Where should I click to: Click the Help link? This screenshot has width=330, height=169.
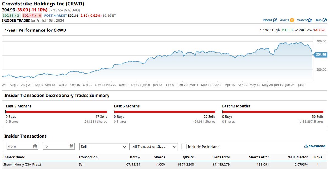click(318, 20)
